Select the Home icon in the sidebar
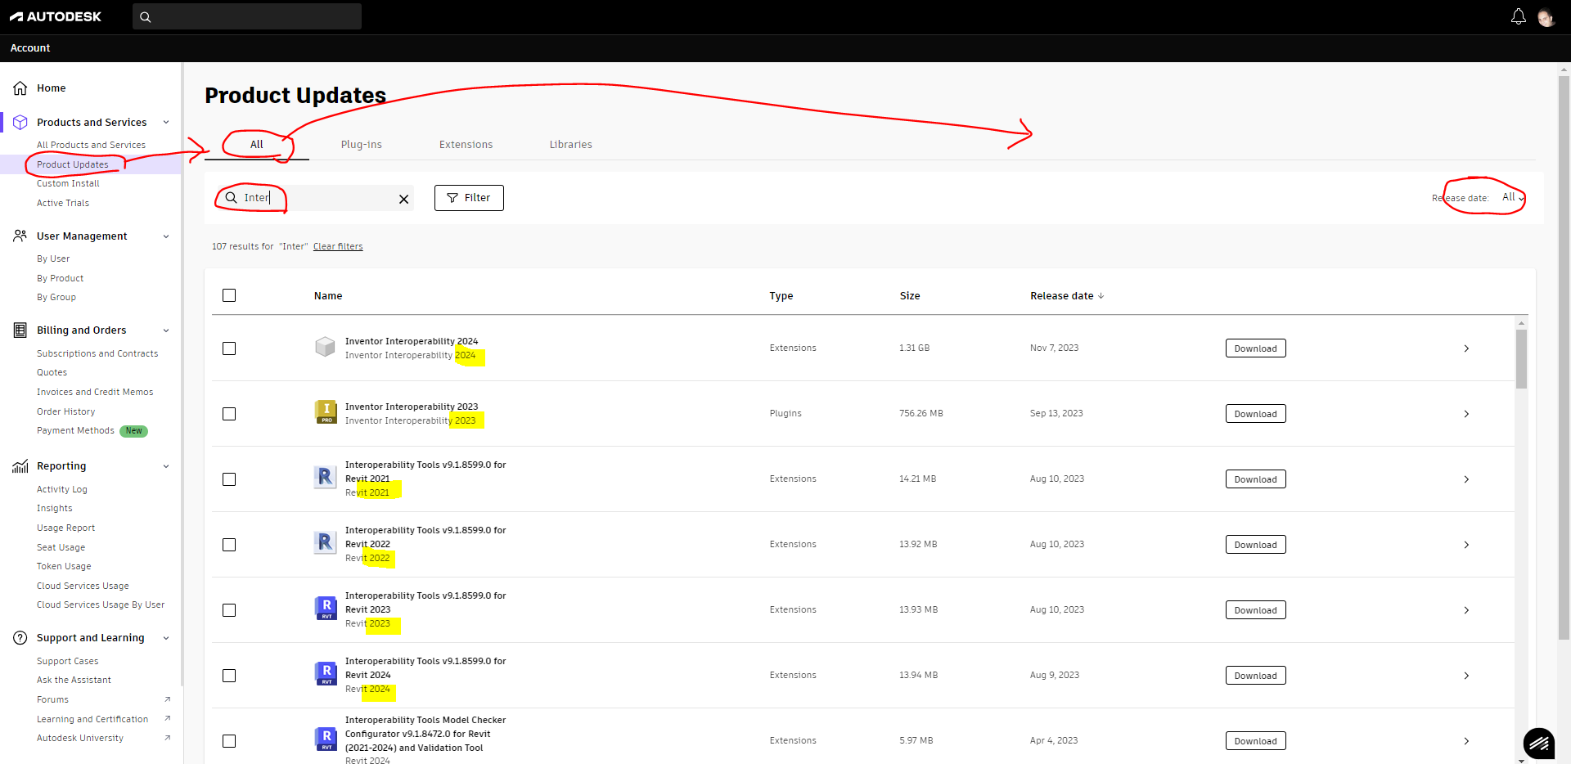Viewport: 1571px width, 764px height. point(20,88)
